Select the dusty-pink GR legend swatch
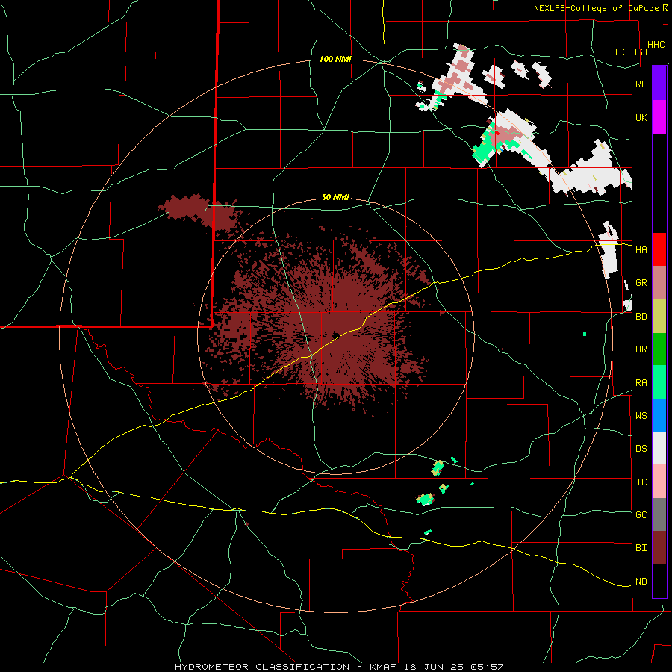Viewport: 672px width, 672px height. pyautogui.click(x=659, y=283)
